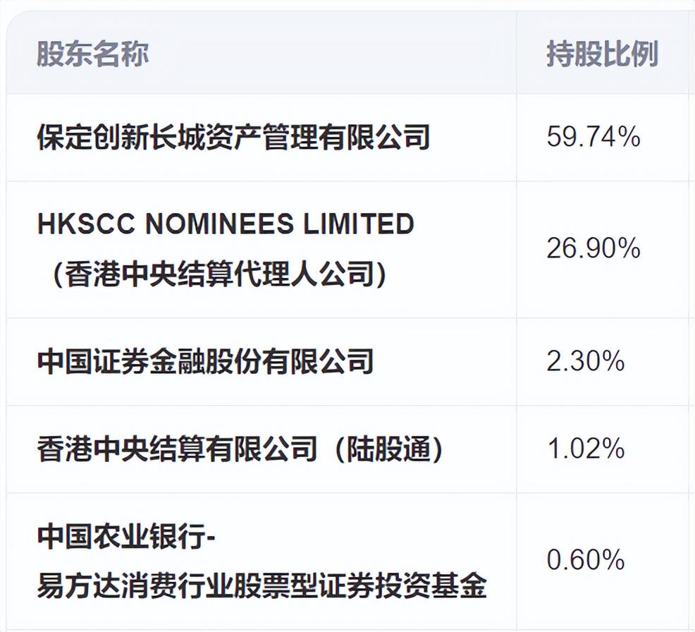
Task: Click 股份有限公司 in the third shareholder row
Action: (289, 362)
